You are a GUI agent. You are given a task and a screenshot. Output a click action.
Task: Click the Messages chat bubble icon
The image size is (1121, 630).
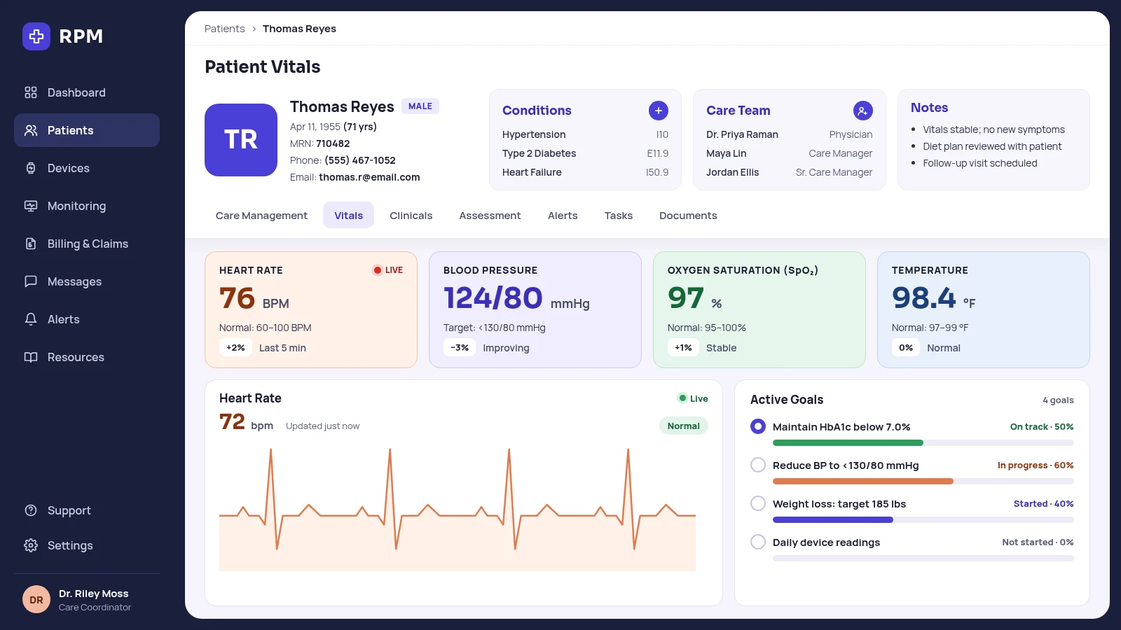31,281
